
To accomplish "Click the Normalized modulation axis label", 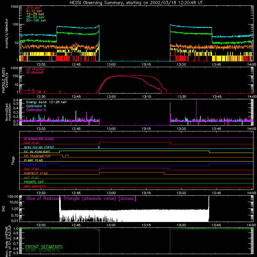I will (8, 112).
